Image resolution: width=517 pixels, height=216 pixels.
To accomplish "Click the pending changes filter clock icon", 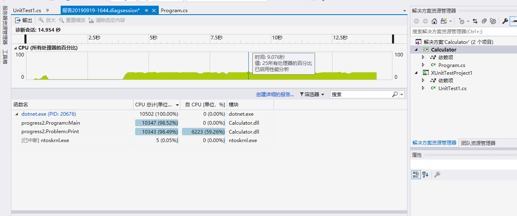I will click(462, 21).
